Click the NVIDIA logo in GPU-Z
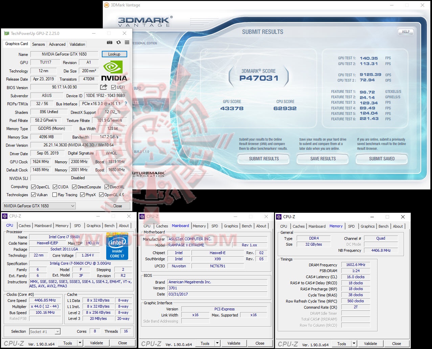Image resolution: width=432 pixels, height=349 pixels. [114, 70]
